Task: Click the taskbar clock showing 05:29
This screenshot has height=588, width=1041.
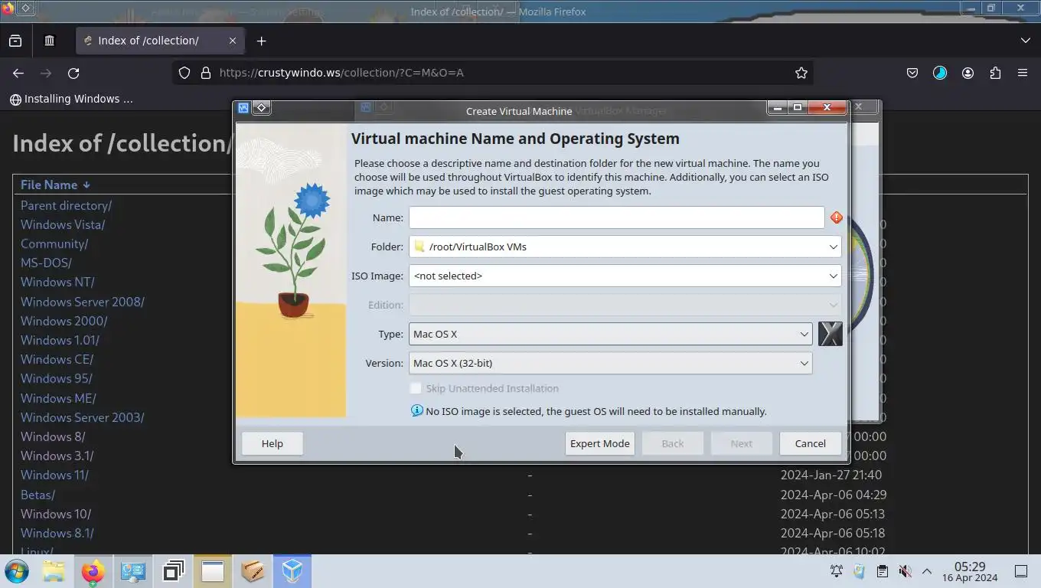Action: (970, 571)
